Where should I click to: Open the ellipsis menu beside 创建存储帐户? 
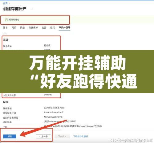(32, 9)
